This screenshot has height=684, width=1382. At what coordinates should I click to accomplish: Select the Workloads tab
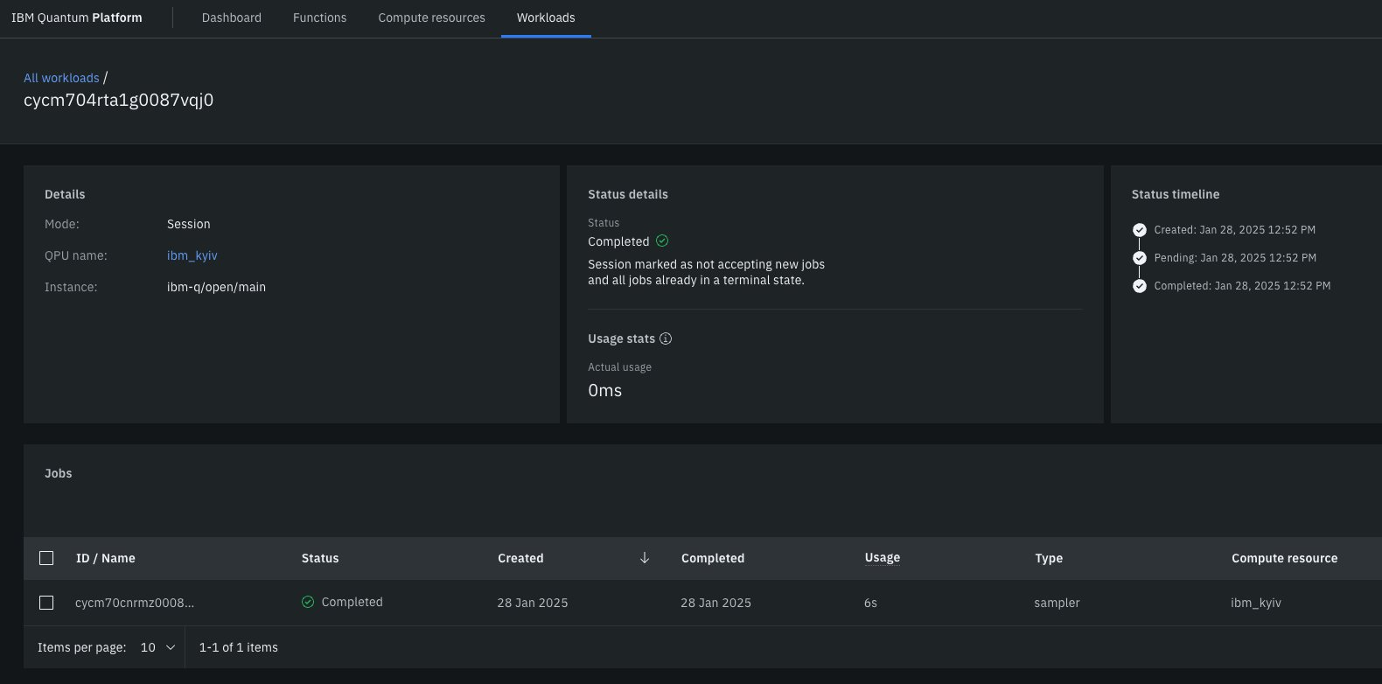[x=546, y=17]
